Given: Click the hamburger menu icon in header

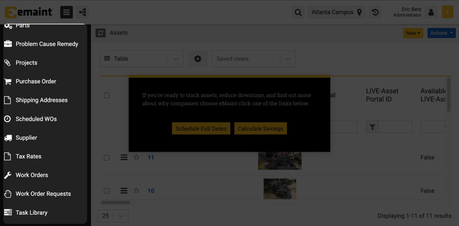Looking at the screenshot, I should [x=66, y=12].
